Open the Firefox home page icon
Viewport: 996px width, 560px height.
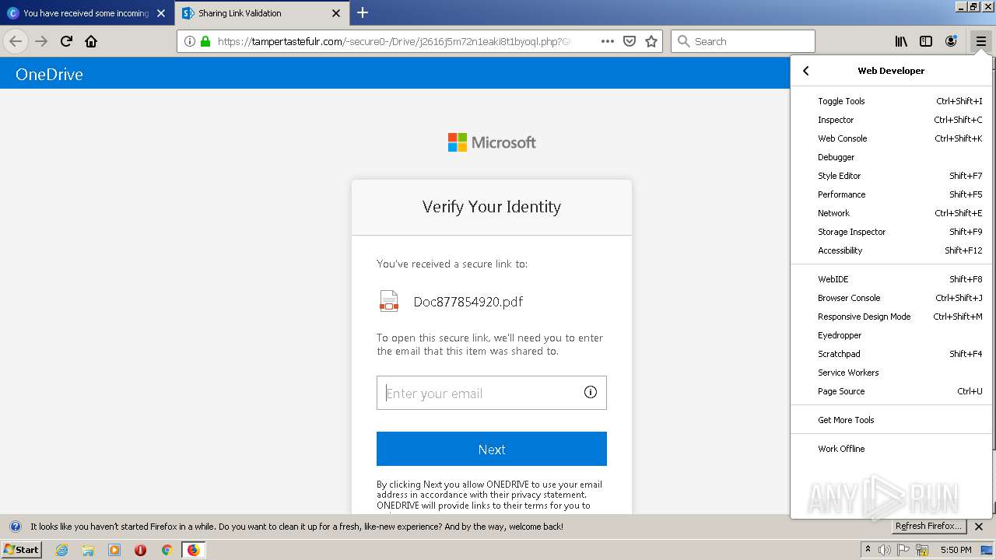pyautogui.click(x=91, y=41)
